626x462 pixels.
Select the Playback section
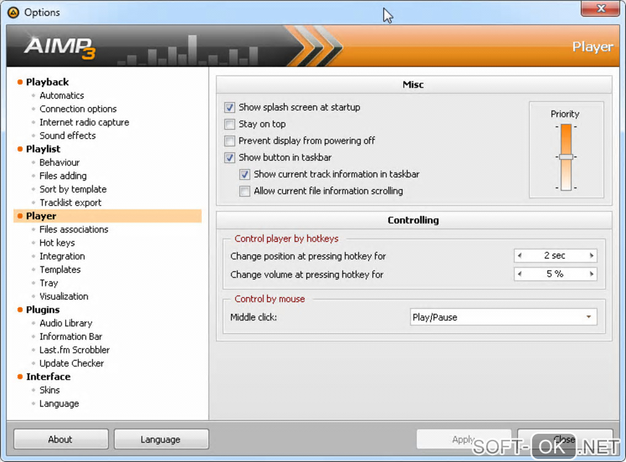[x=47, y=82]
